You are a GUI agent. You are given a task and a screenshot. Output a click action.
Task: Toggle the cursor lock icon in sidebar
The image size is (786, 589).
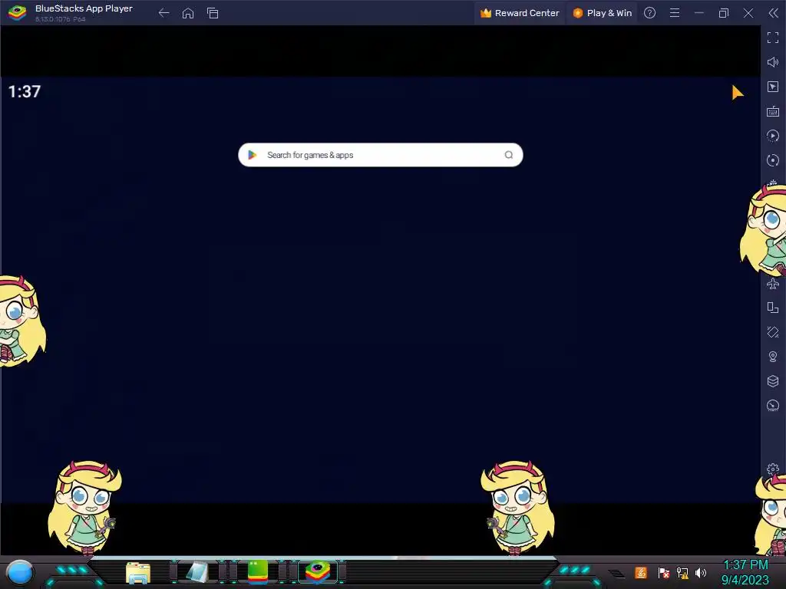tap(773, 87)
